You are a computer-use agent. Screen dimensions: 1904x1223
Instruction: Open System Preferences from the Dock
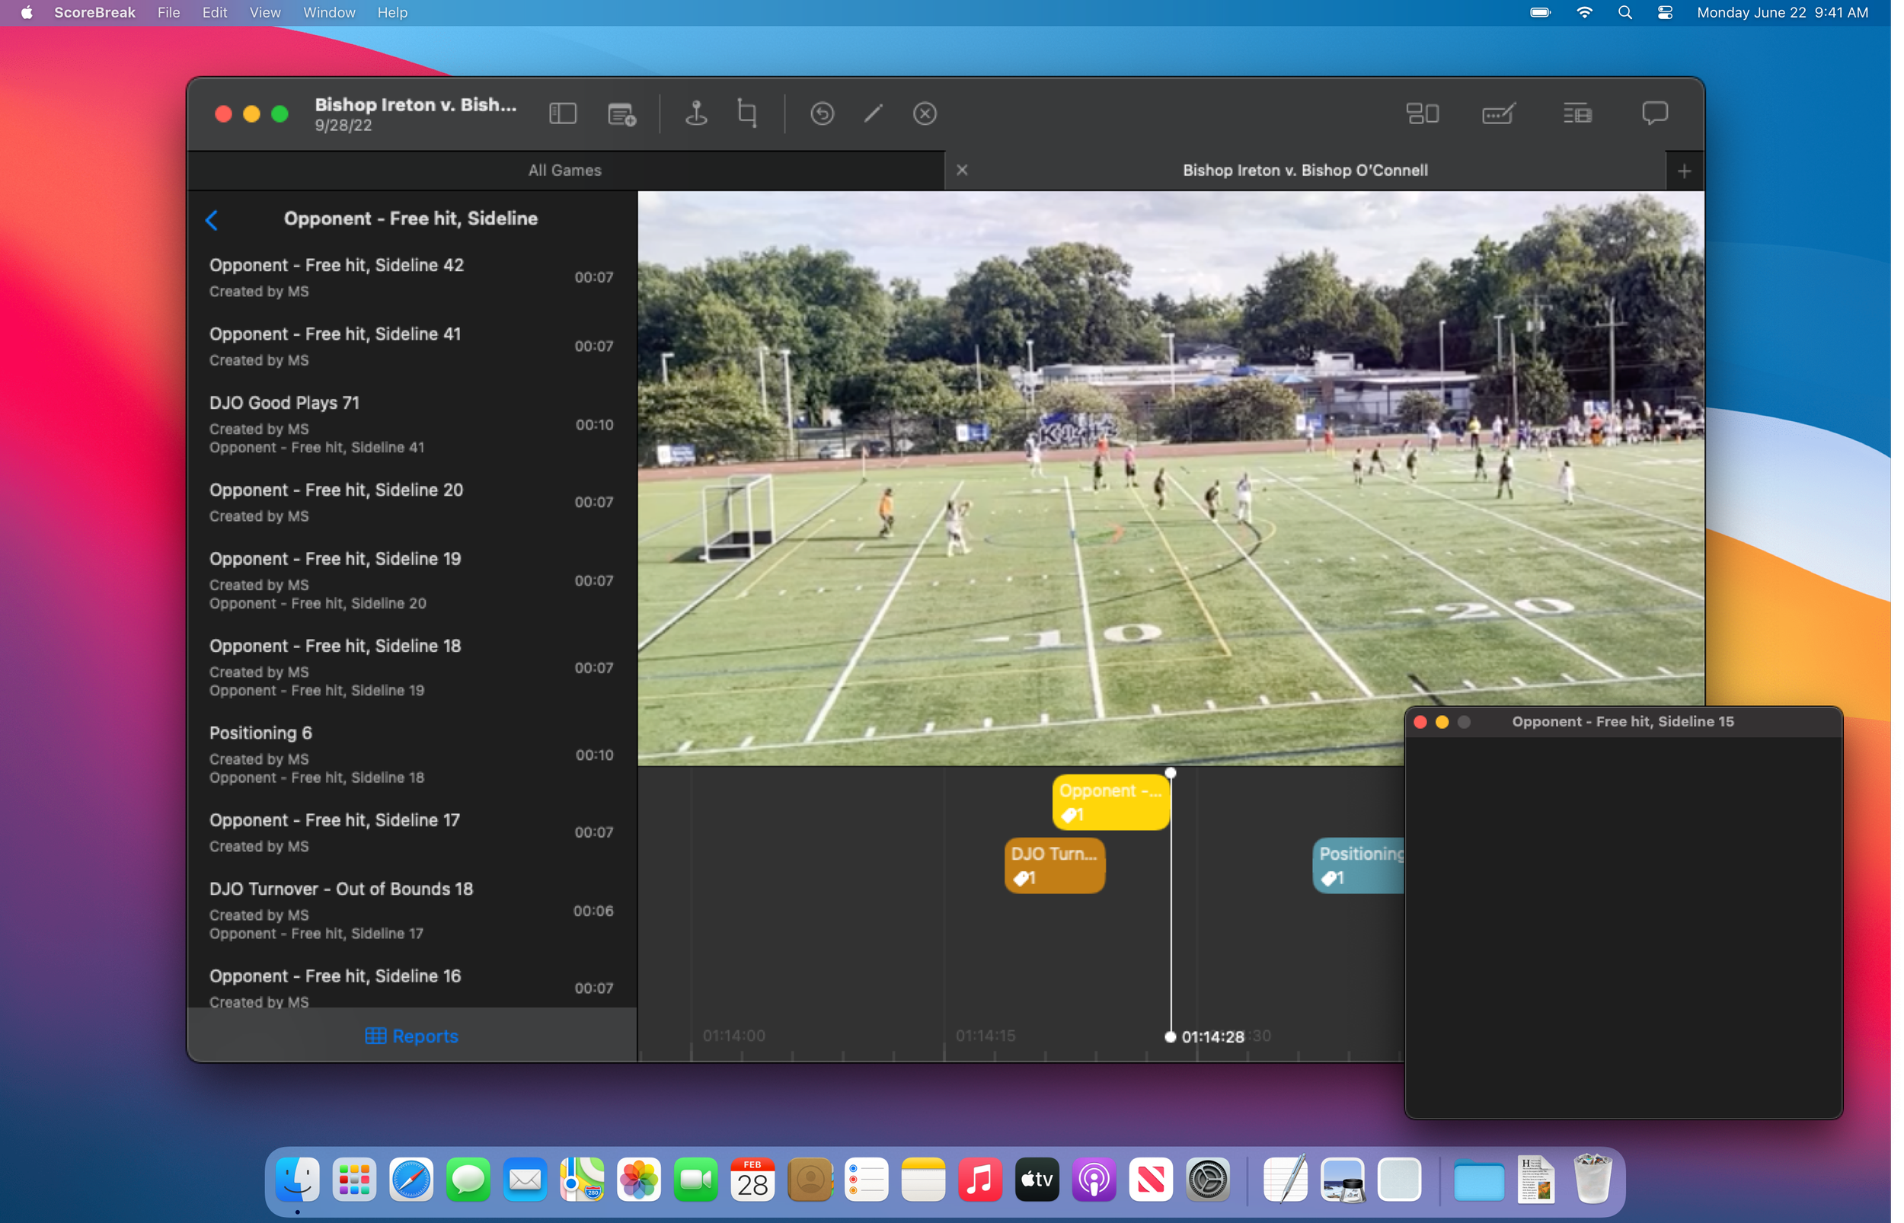click(x=1207, y=1180)
